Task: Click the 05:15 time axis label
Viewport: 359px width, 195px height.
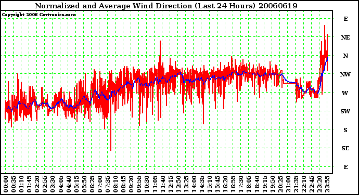Action: (x=76, y=184)
